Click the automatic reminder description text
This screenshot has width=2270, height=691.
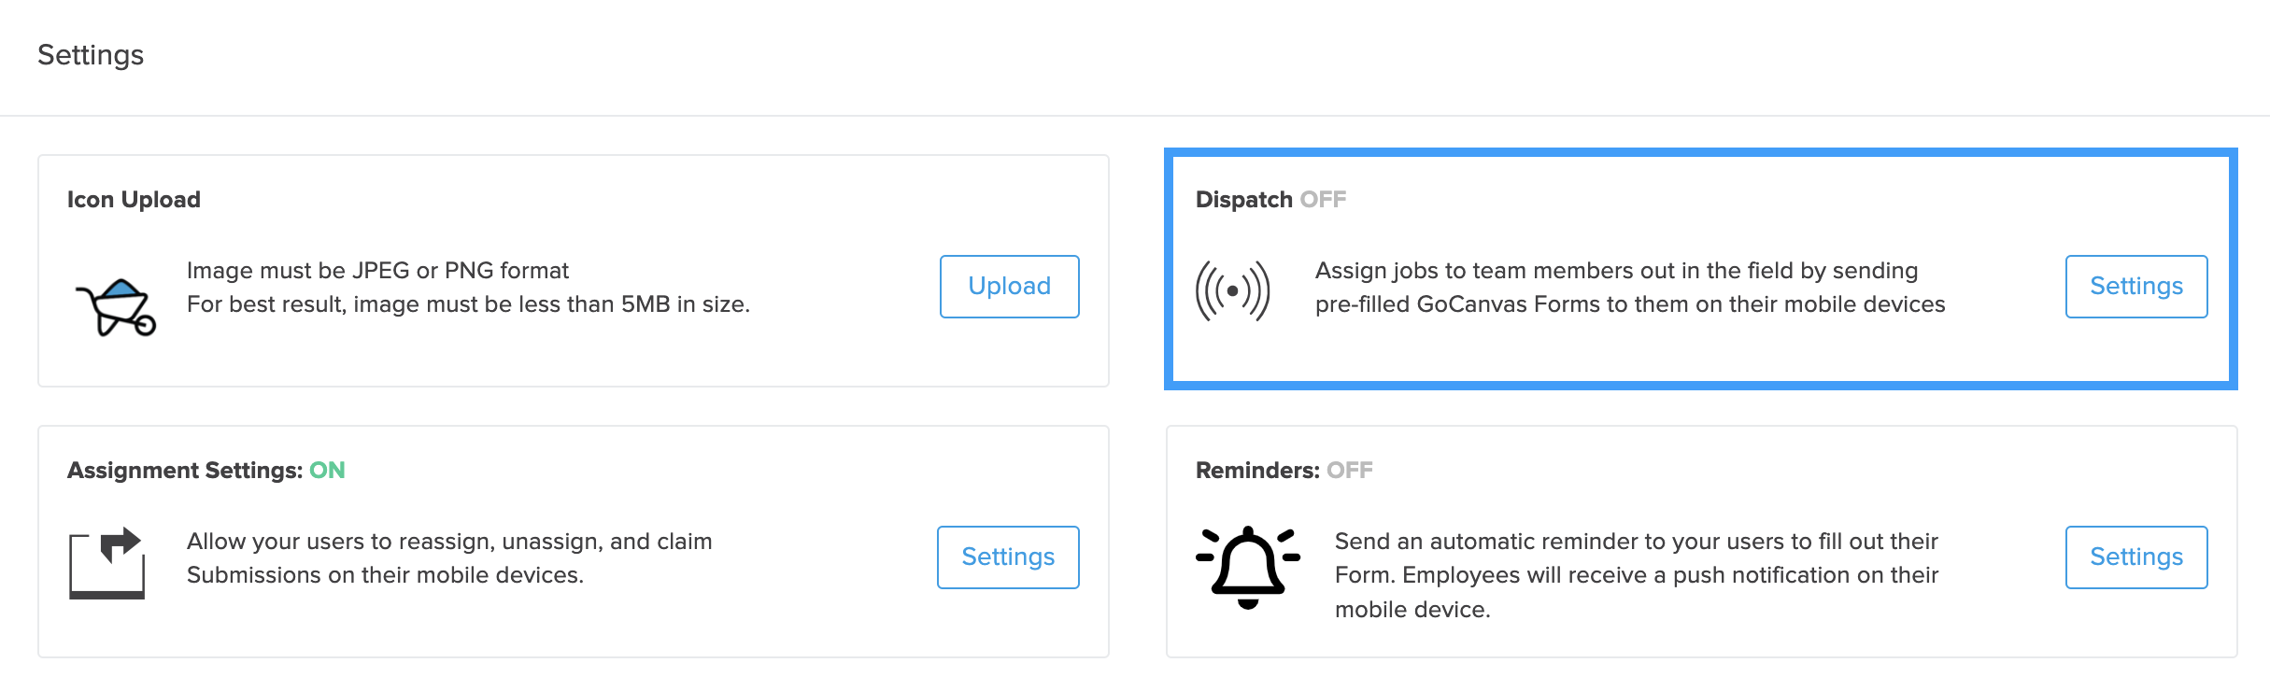(x=1636, y=575)
